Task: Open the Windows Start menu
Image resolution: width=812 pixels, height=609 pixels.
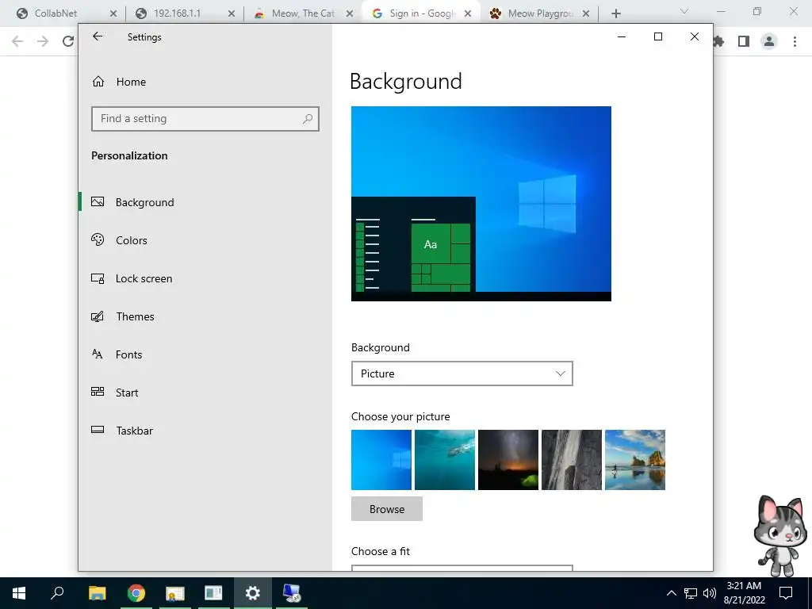Action: [x=19, y=593]
